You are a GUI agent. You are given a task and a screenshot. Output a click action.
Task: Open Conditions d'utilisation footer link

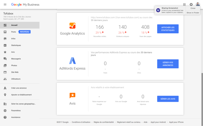click(81, 122)
